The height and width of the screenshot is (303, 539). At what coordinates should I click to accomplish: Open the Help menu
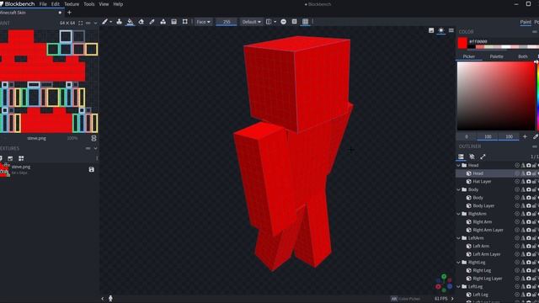(118, 4)
